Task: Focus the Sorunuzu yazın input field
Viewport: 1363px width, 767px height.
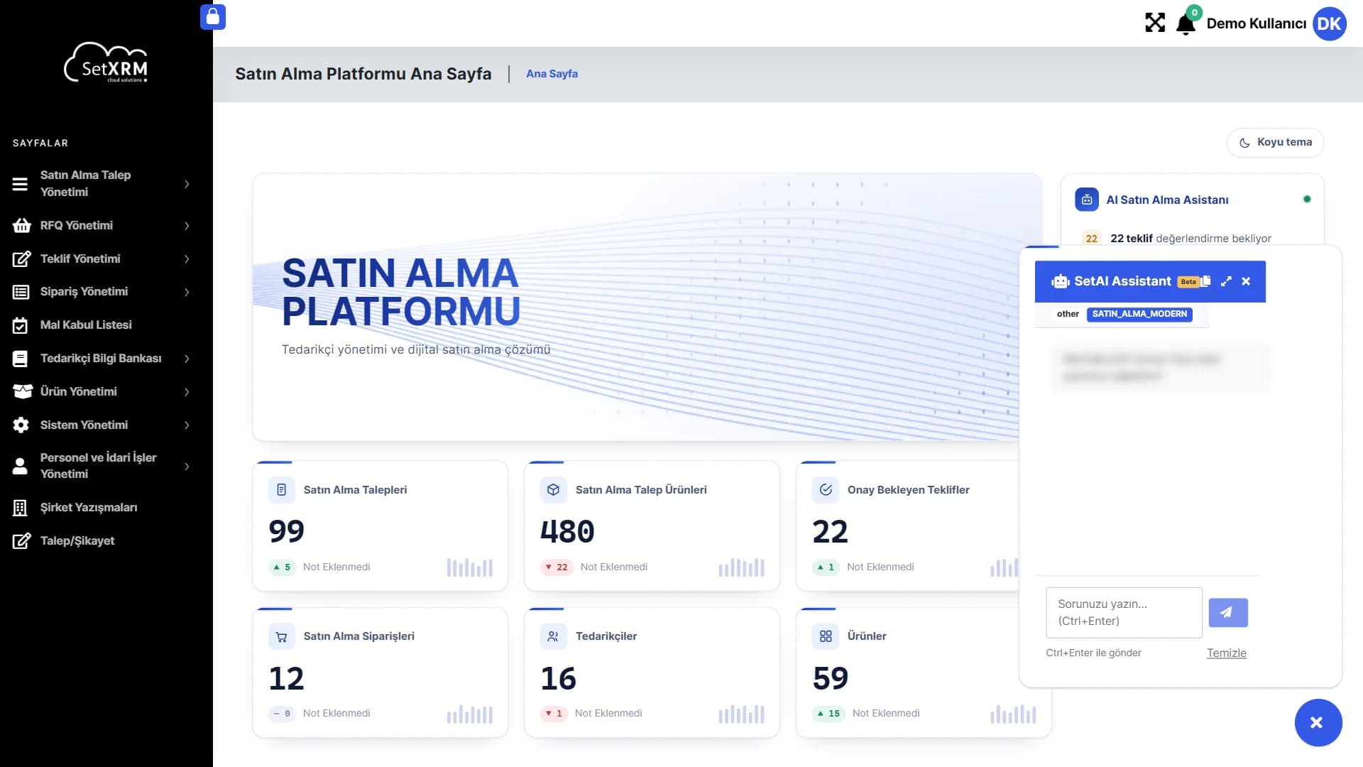Action: click(1124, 612)
